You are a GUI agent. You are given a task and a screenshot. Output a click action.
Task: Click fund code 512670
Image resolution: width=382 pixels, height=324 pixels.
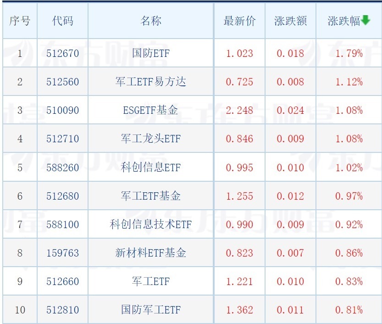tap(62, 53)
